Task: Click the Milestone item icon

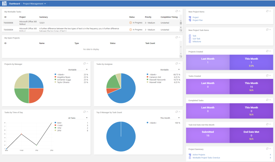Action: 190,42
